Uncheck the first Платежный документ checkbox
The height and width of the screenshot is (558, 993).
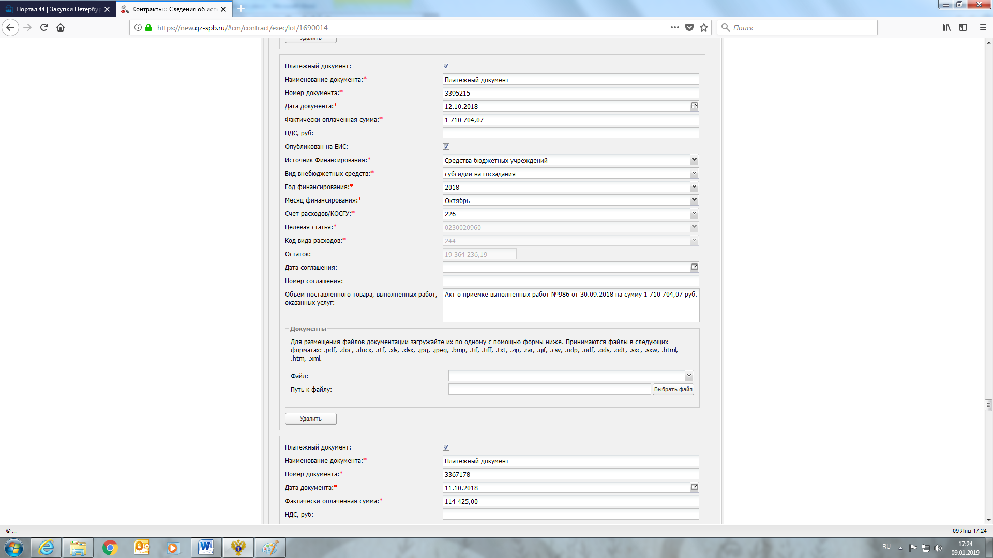pyautogui.click(x=446, y=66)
